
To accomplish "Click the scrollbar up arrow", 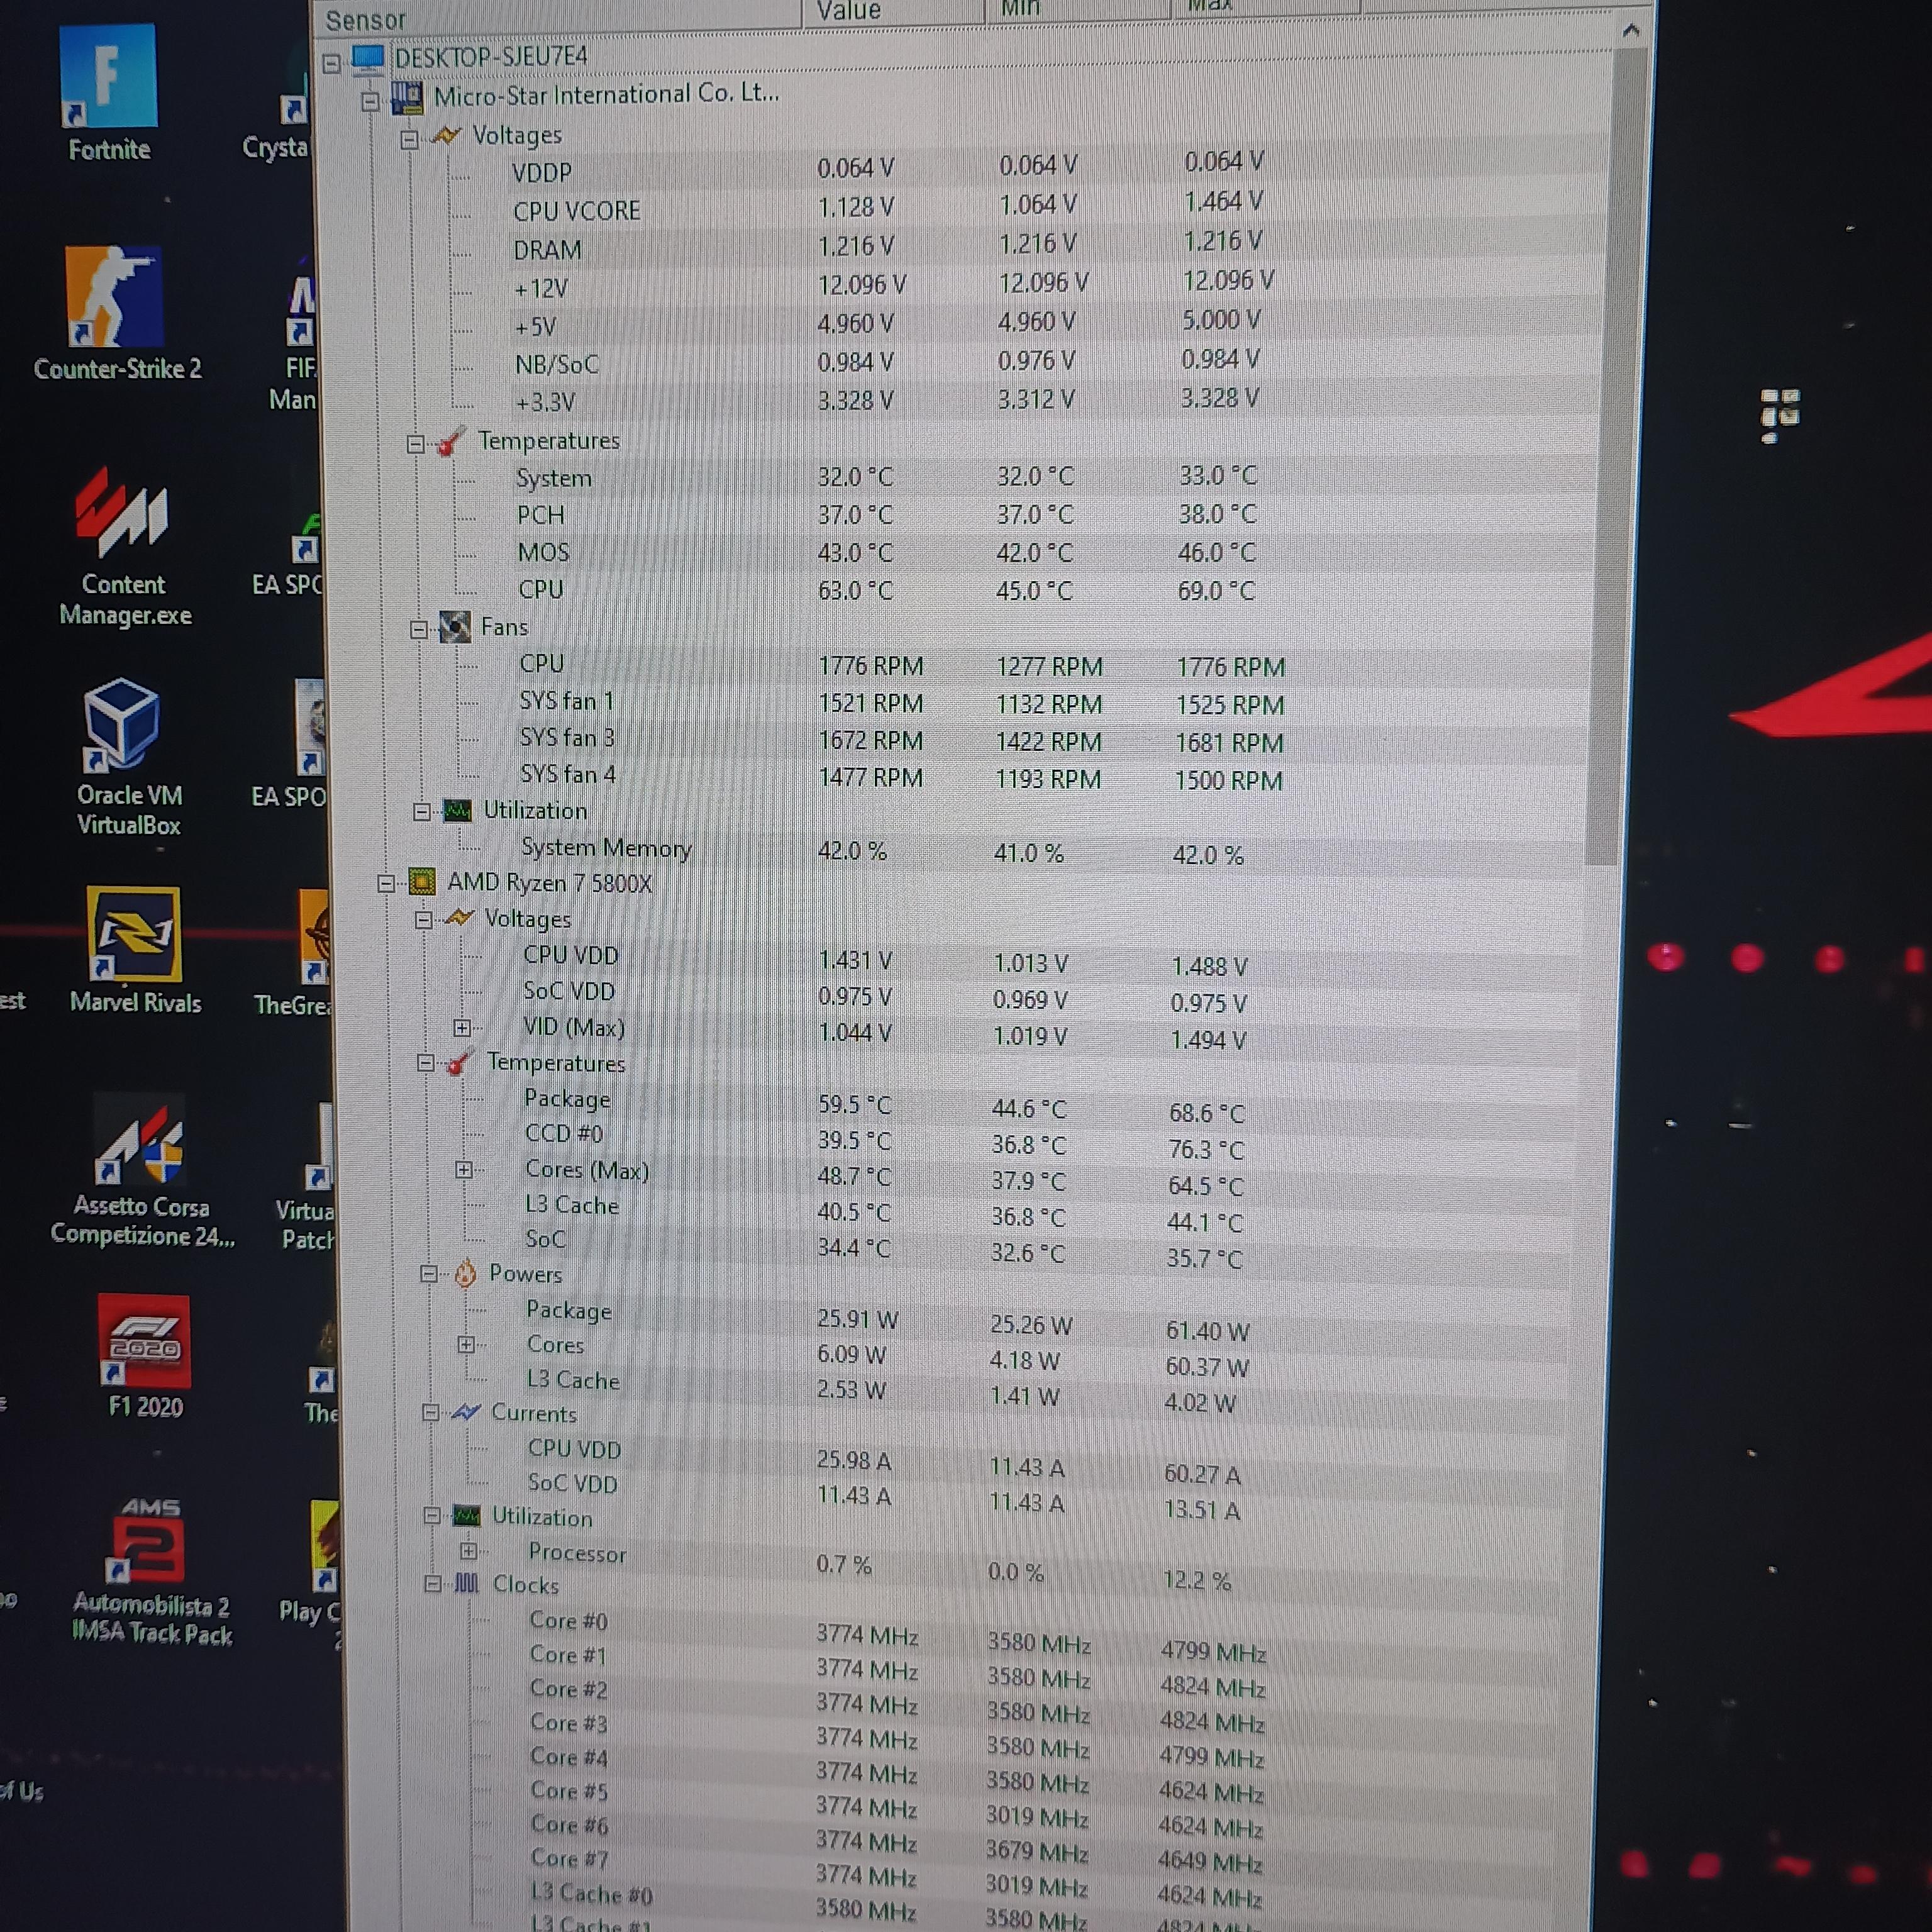I will pyautogui.click(x=1631, y=31).
